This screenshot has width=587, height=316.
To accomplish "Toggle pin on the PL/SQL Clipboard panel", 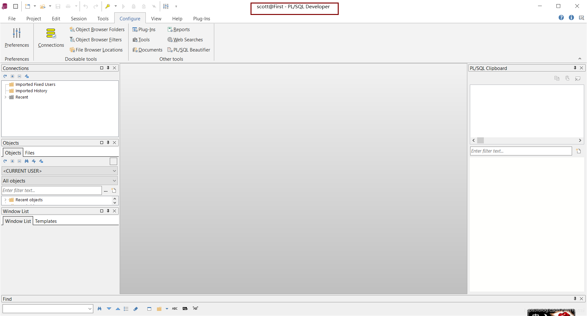I will pos(575,68).
